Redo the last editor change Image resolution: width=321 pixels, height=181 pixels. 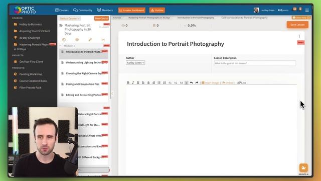tap(197, 82)
